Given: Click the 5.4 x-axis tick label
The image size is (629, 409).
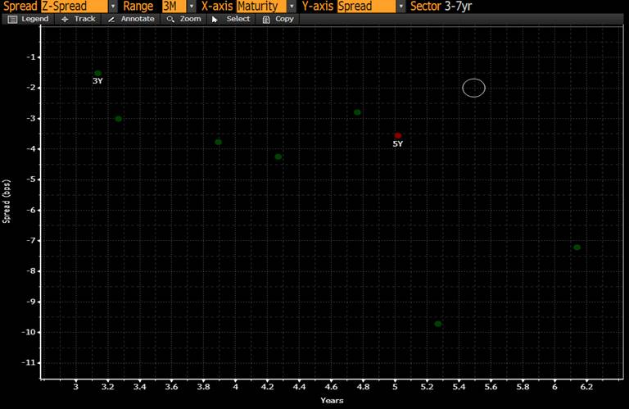Looking at the screenshot, I should [x=459, y=387].
